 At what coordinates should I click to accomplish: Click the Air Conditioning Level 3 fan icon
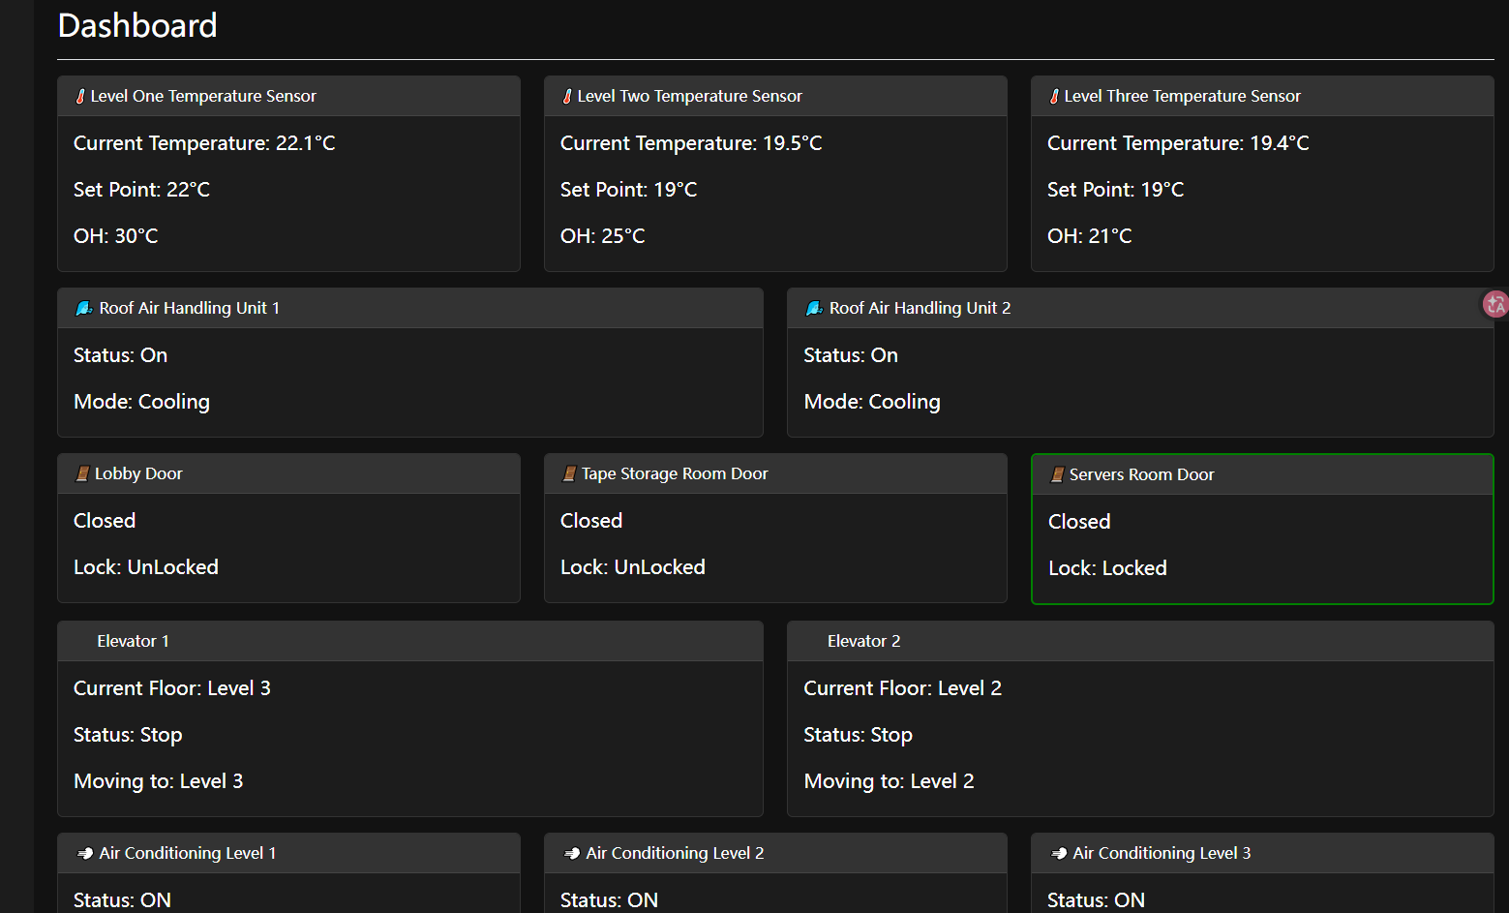(1059, 854)
